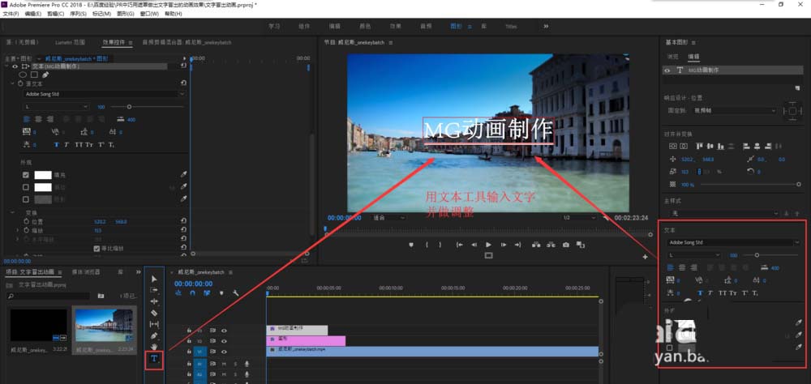
Task: Choose the Pen tool in the tools panel
Action: (x=154, y=335)
